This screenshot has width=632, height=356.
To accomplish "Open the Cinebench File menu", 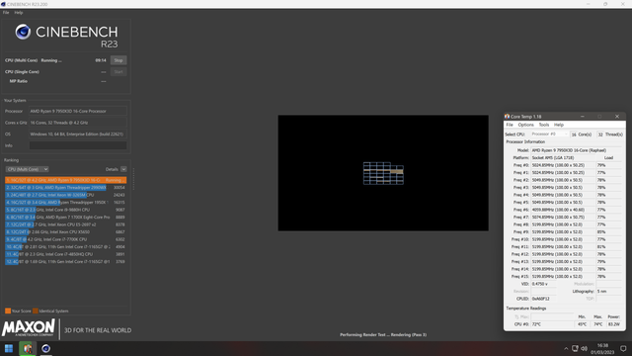I will coord(6,13).
